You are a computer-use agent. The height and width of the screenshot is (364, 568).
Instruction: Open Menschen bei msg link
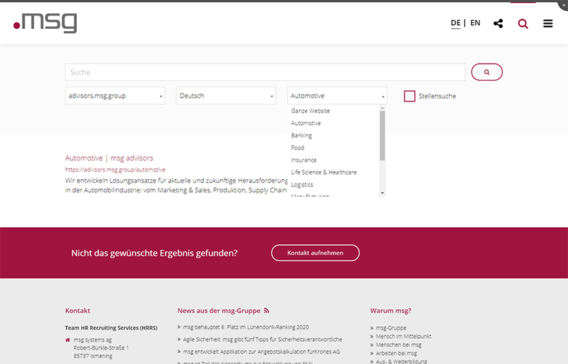399,345
